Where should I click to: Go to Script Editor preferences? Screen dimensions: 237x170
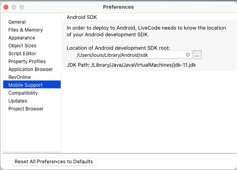(x=22, y=54)
